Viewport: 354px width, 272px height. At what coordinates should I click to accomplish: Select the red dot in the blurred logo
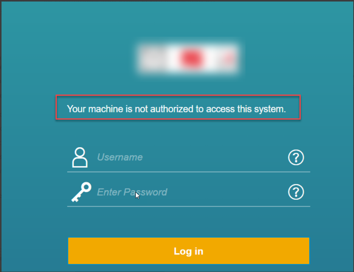coord(191,58)
